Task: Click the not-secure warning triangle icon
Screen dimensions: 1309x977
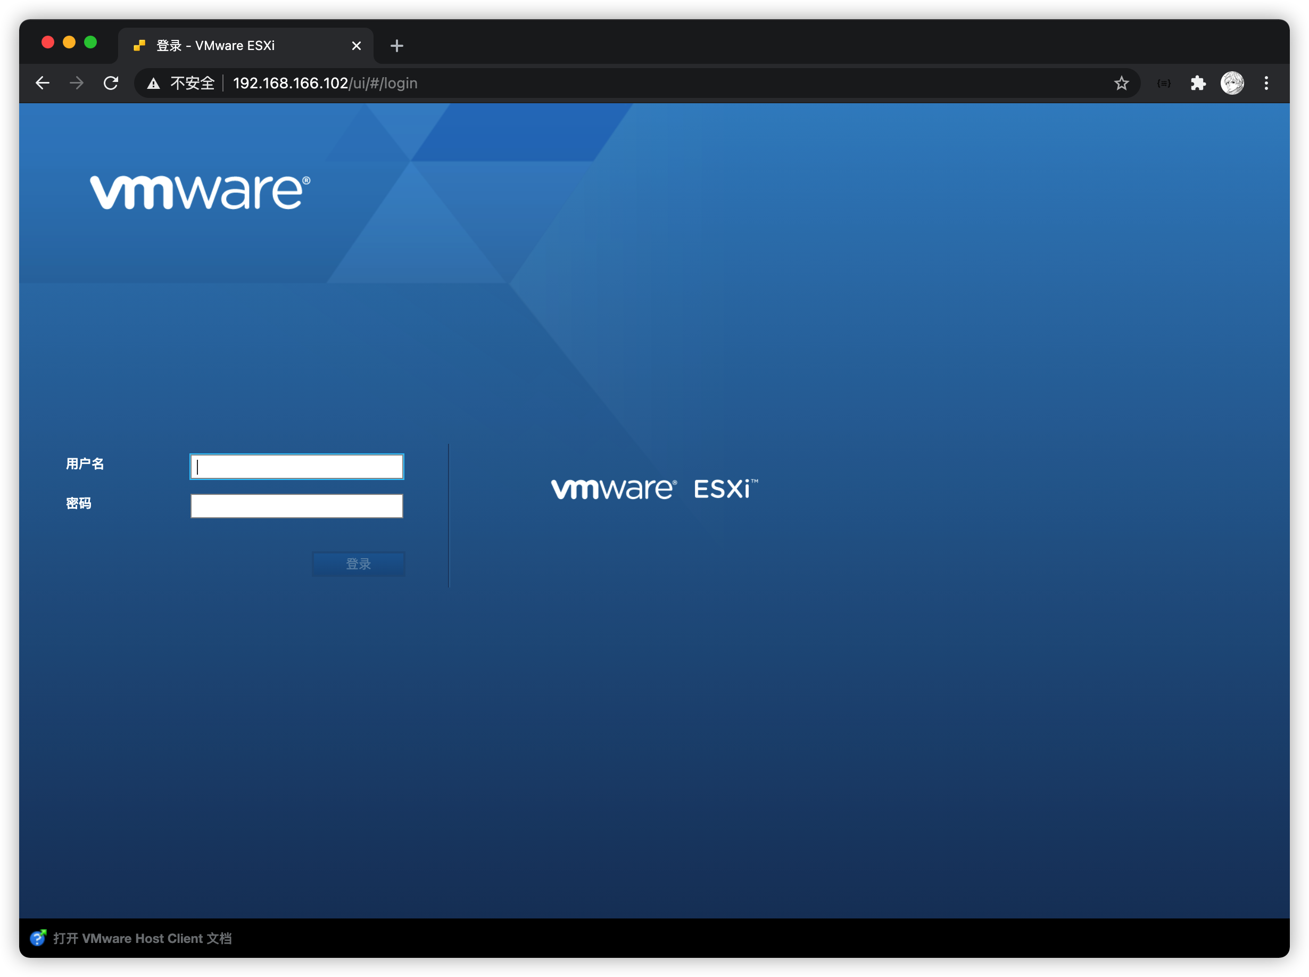Action: pyautogui.click(x=153, y=84)
